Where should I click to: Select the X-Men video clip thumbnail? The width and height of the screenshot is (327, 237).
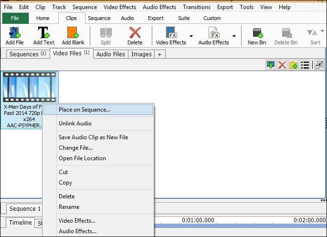(x=29, y=87)
